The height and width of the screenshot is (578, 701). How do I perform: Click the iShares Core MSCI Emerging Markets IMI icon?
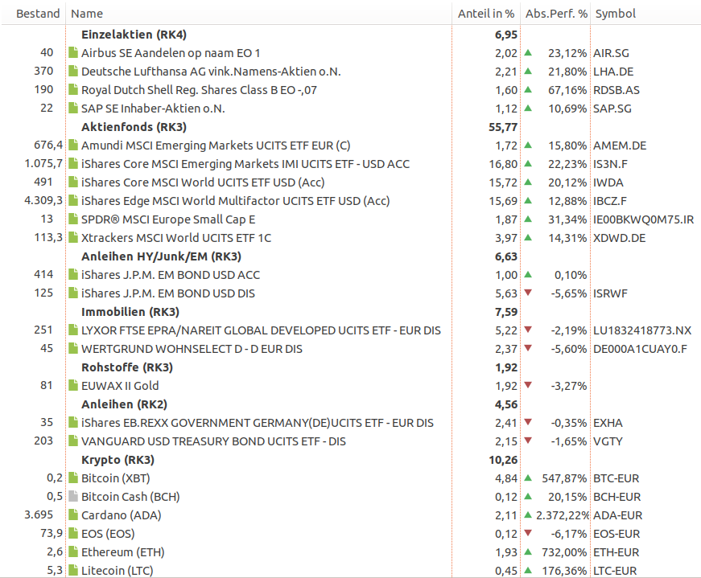tap(73, 163)
